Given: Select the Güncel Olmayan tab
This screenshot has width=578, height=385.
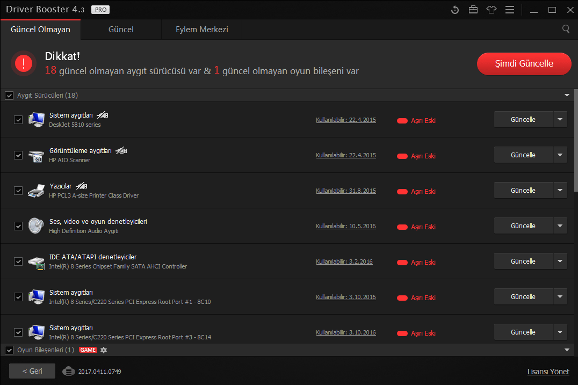Looking at the screenshot, I should pos(40,30).
